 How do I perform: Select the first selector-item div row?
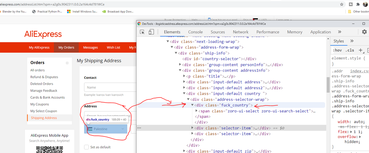[231, 128]
